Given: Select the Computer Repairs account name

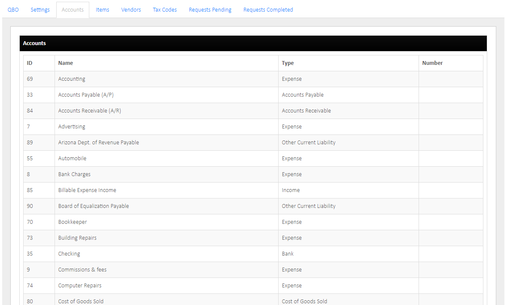Looking at the screenshot, I should point(80,285).
